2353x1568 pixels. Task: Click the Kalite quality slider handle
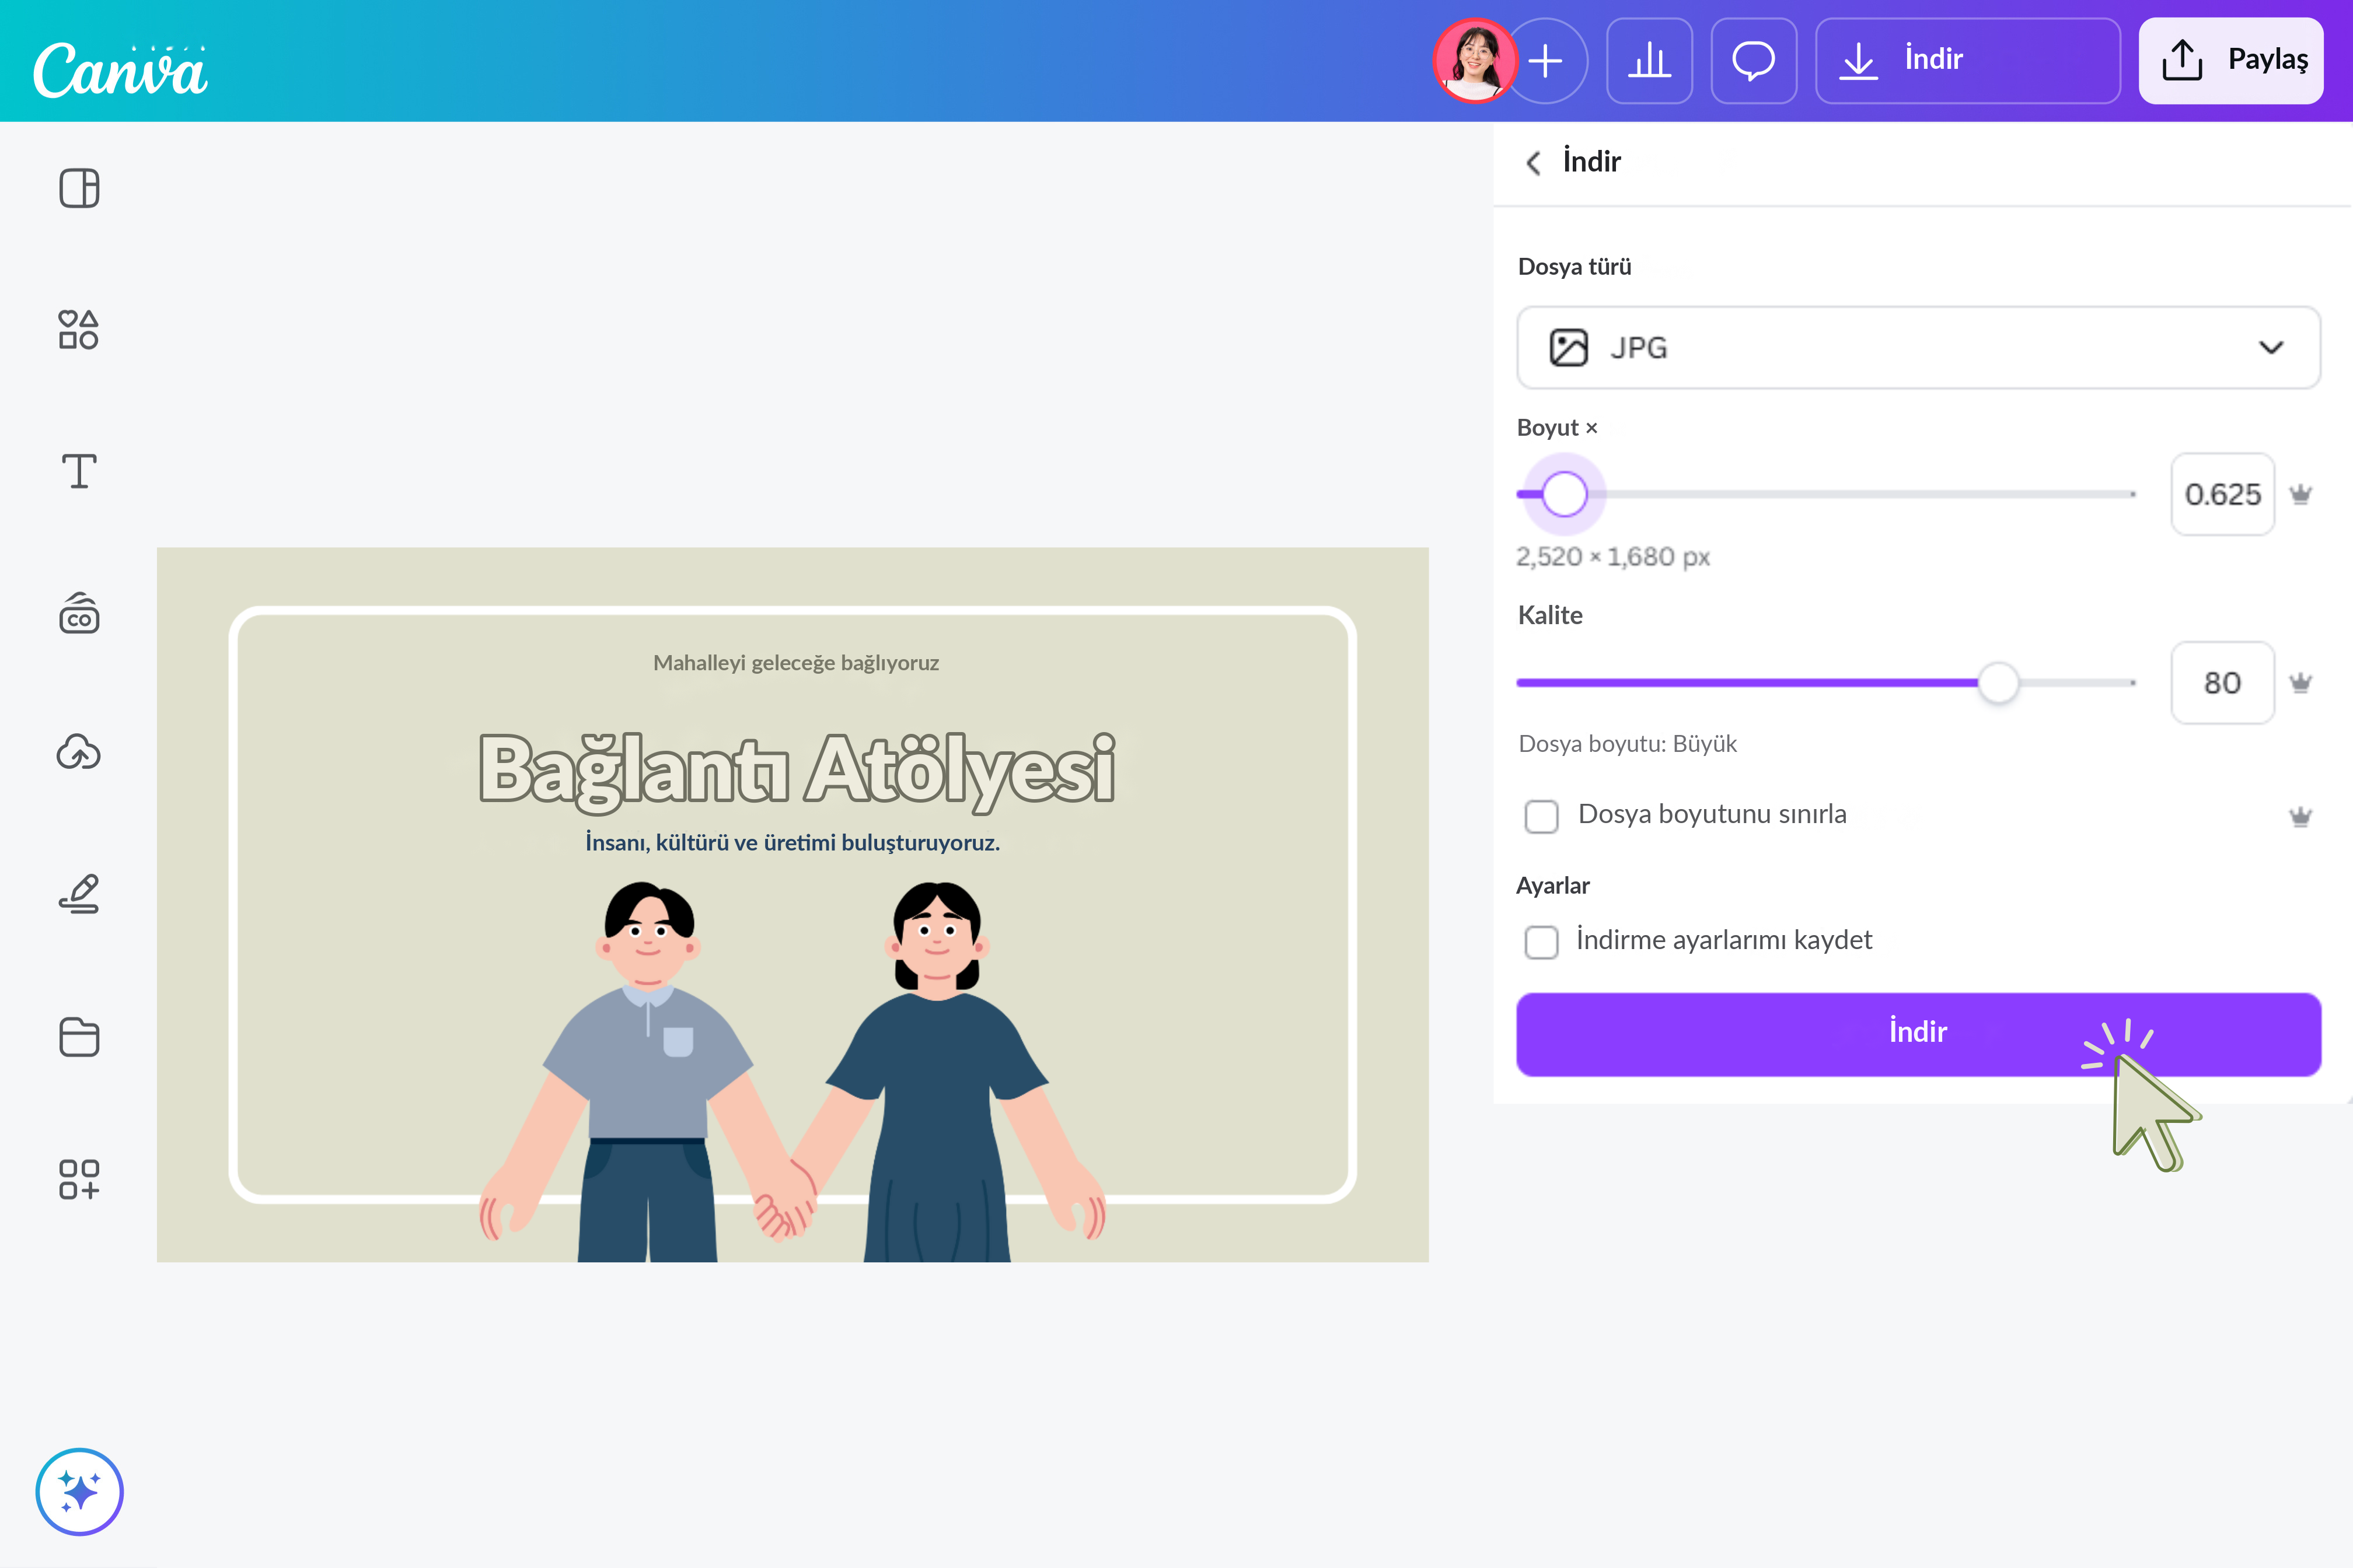click(x=1998, y=683)
